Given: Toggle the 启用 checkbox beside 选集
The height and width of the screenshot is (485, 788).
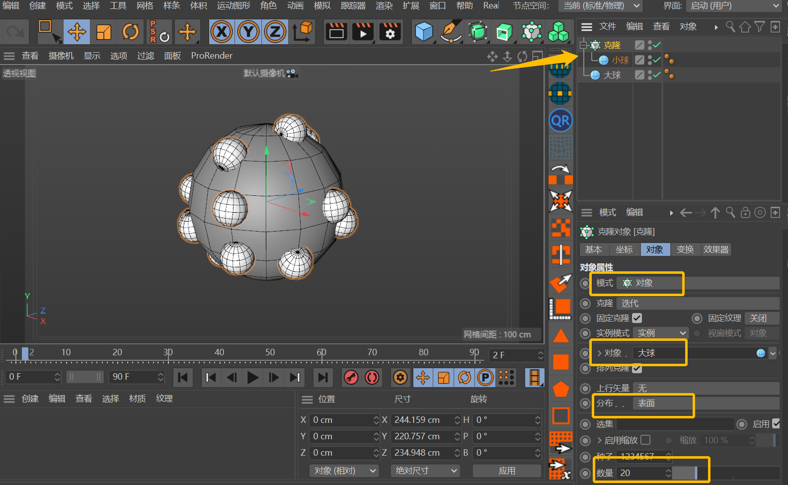Looking at the screenshot, I should (776, 424).
